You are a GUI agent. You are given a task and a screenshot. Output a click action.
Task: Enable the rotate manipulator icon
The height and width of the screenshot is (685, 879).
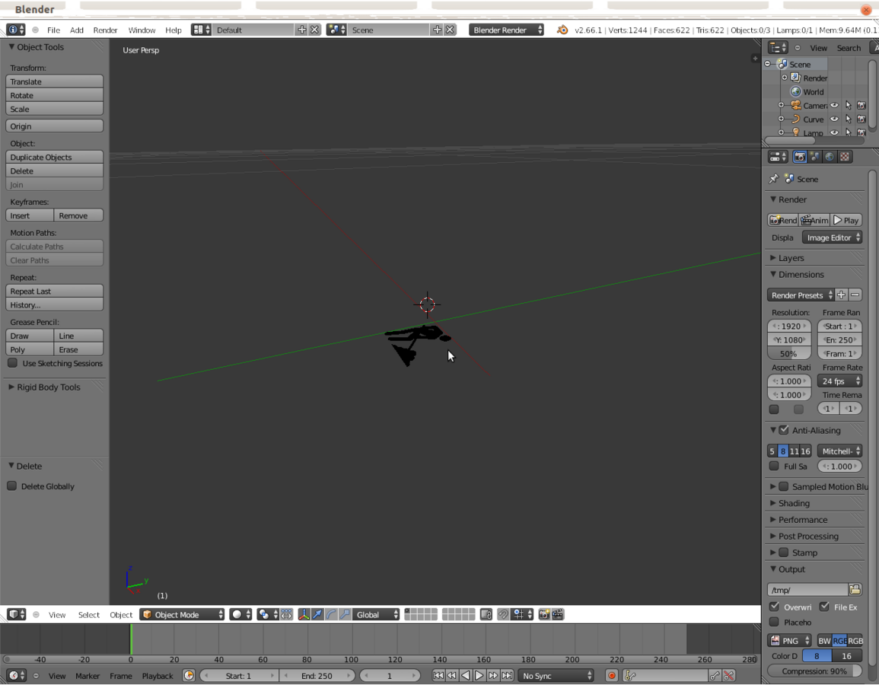(x=331, y=614)
